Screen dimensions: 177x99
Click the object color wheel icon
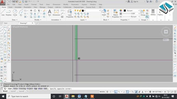click(x=121, y=10)
